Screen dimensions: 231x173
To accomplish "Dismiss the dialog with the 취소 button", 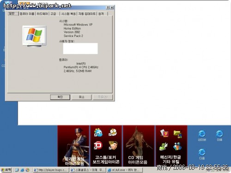I will tap(81, 97).
